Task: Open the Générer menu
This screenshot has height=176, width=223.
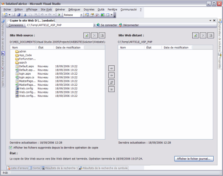Action: [60, 9]
